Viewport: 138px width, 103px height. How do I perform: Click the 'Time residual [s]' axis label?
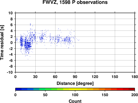2,43
